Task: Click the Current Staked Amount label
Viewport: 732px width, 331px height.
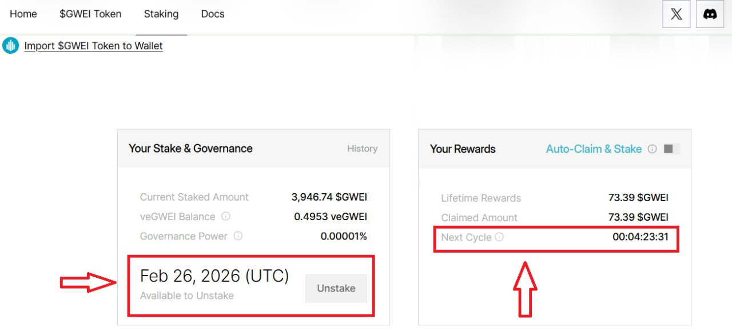Action: (194, 197)
